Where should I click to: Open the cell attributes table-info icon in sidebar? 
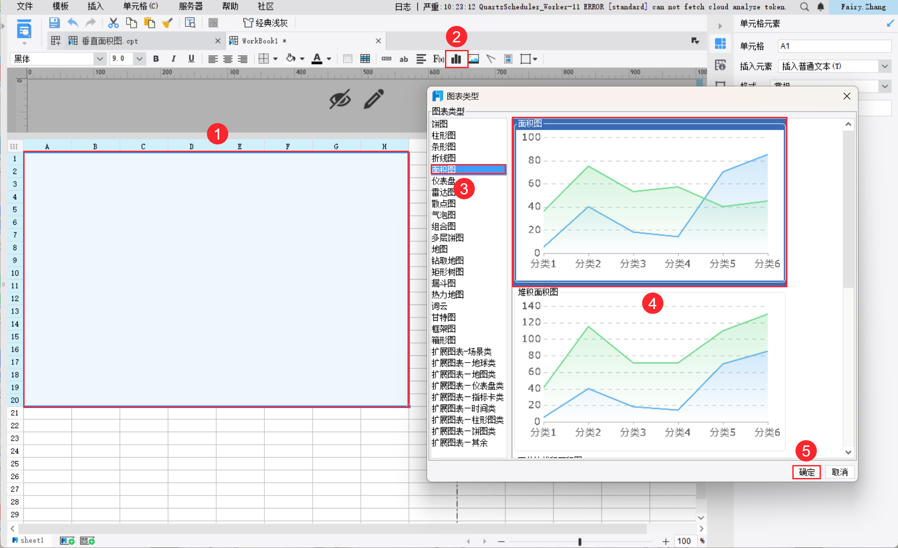pos(720,65)
